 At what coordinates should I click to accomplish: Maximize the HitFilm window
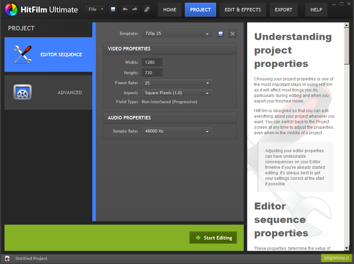click(342, 4)
